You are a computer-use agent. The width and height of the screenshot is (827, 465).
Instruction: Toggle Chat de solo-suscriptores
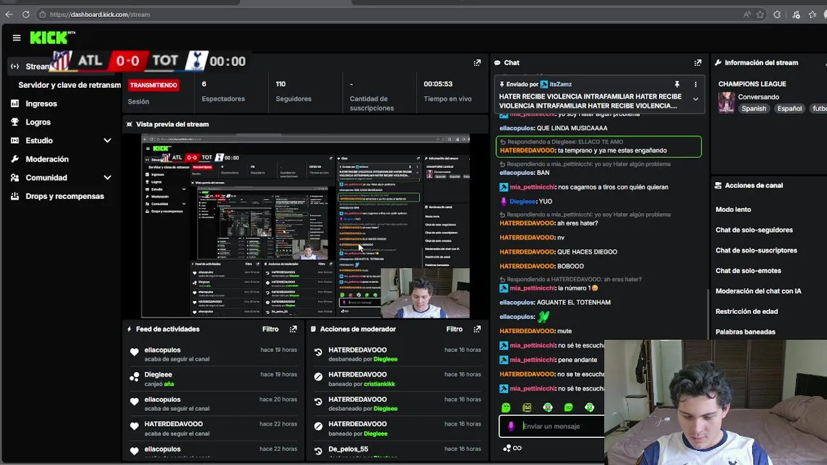point(756,250)
